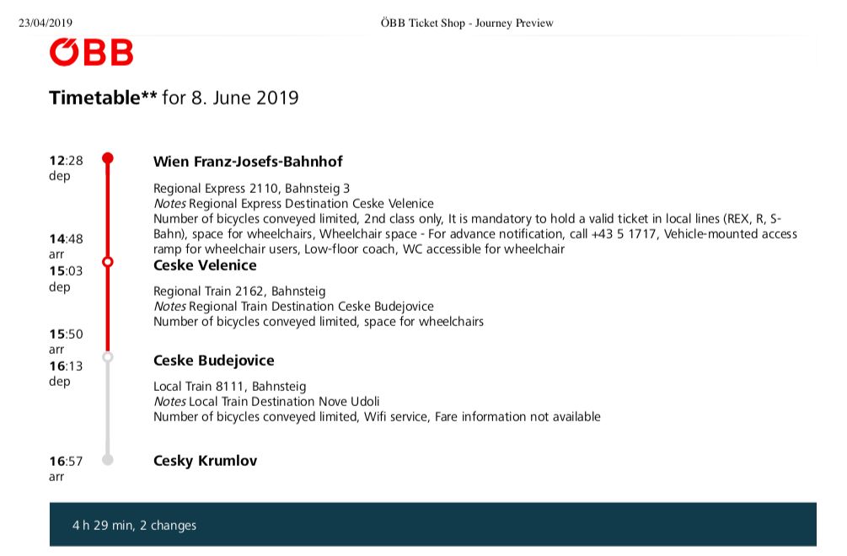Click the 'Timetable** for 8. June 2019' heading
Image resolution: width=847 pixels, height=556 pixels.
[x=174, y=98]
